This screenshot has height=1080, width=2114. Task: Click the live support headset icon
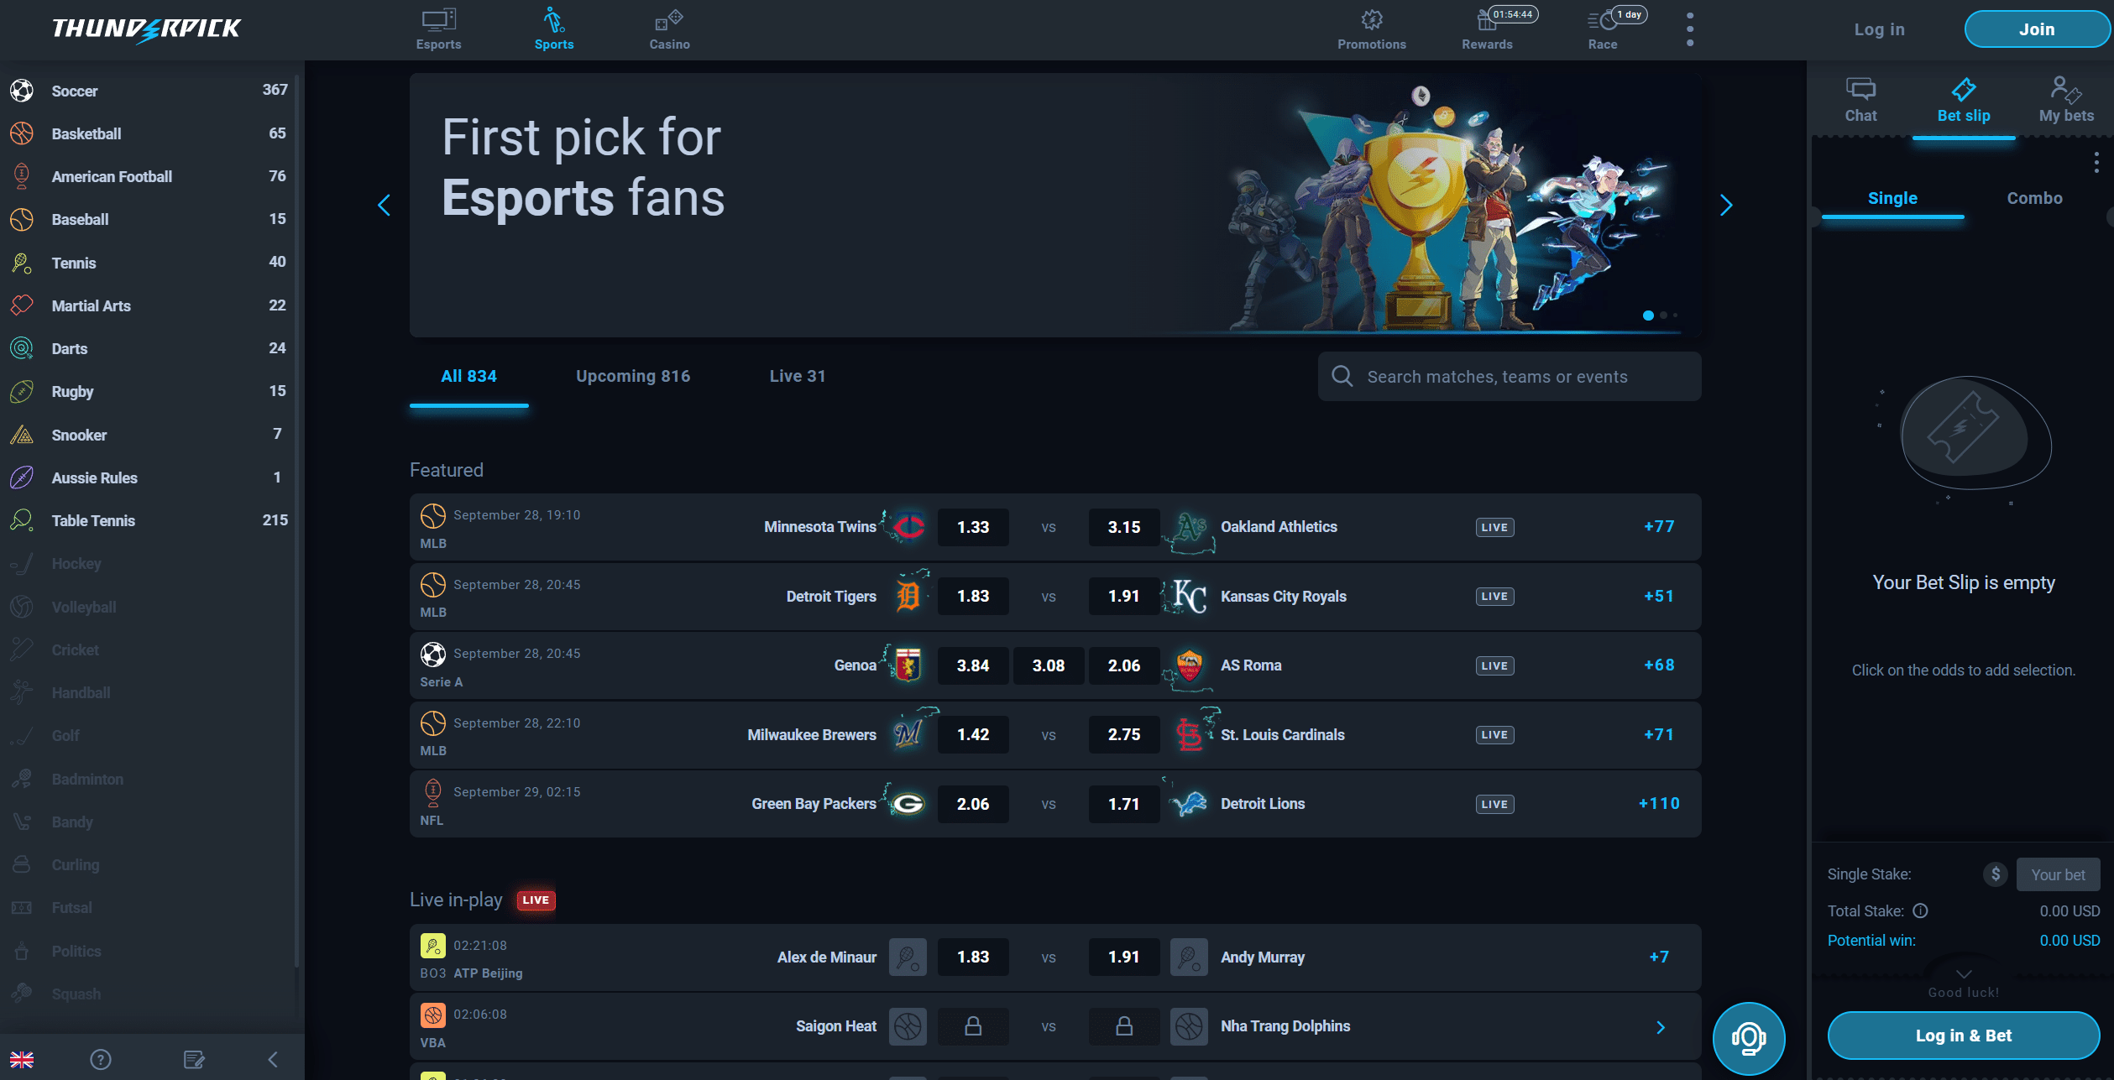[x=1749, y=1038]
